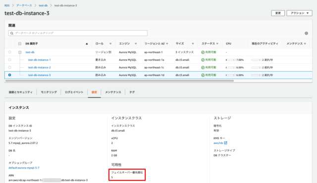Viewport: 317px width, 183px height.
Task: Click the ap-northeast-1a cell
Action: (154, 60)
